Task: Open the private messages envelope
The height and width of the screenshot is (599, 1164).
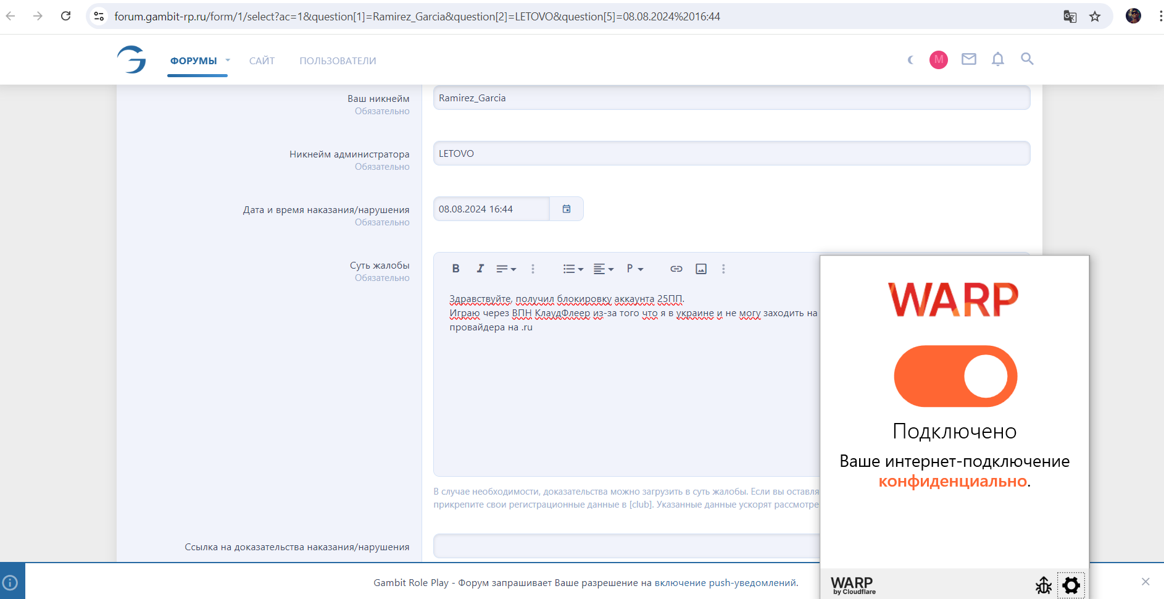Action: [x=968, y=59]
